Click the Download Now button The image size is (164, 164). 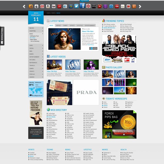[x=124, y=132]
